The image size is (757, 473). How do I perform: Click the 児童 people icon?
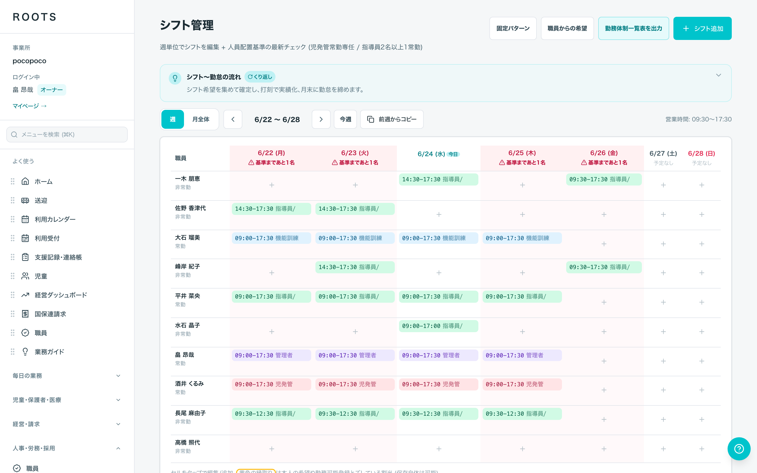click(x=25, y=276)
